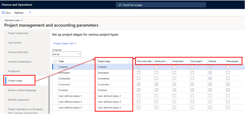Click the grid refresh icon

[55, 61]
